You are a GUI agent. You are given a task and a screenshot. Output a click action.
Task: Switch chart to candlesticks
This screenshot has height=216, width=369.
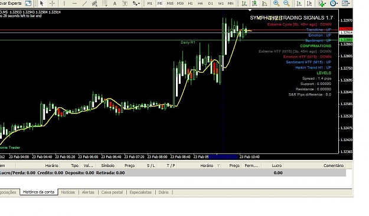point(254,4)
